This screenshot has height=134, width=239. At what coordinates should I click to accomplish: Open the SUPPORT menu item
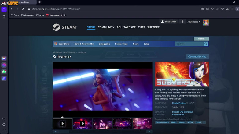coord(153,27)
